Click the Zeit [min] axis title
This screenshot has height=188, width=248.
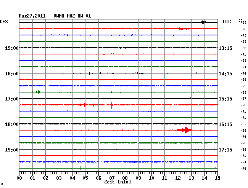pyautogui.click(x=118, y=182)
